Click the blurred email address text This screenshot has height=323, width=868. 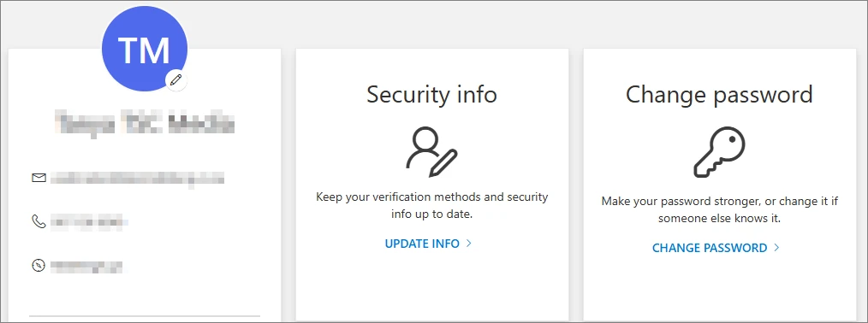click(x=137, y=178)
